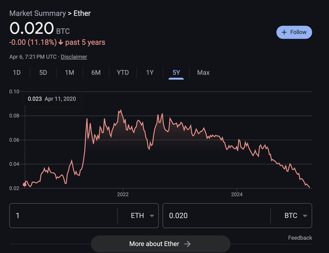Open More about Ether

[x=160, y=244]
